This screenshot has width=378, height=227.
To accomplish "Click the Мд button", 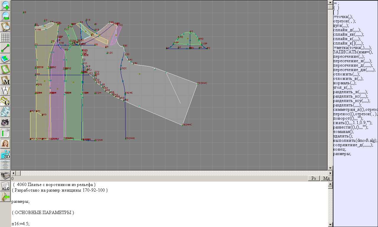I will pyautogui.click(x=326, y=178).
